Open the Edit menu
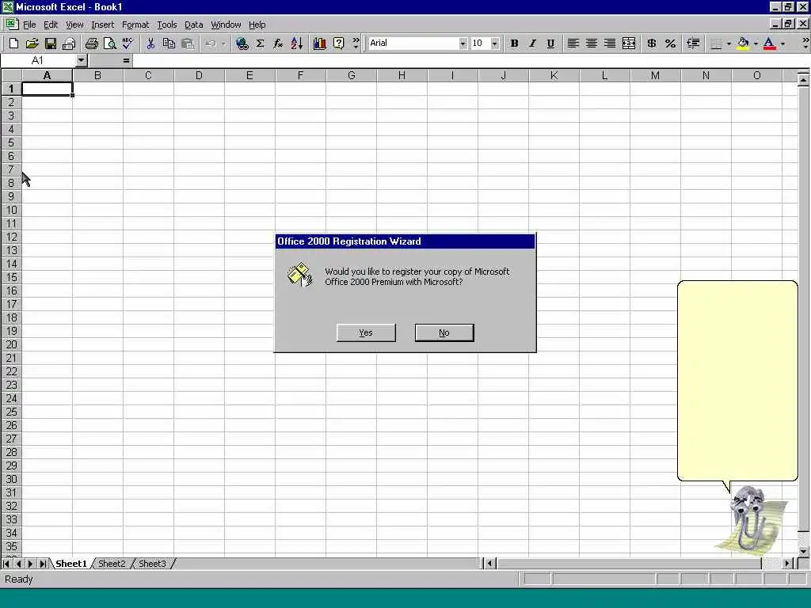Screen dimensions: 811x608 click(x=51, y=25)
